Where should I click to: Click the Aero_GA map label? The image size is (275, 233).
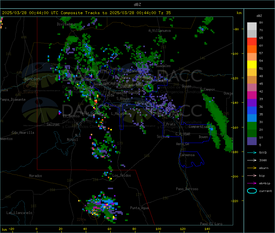tap(182, 144)
